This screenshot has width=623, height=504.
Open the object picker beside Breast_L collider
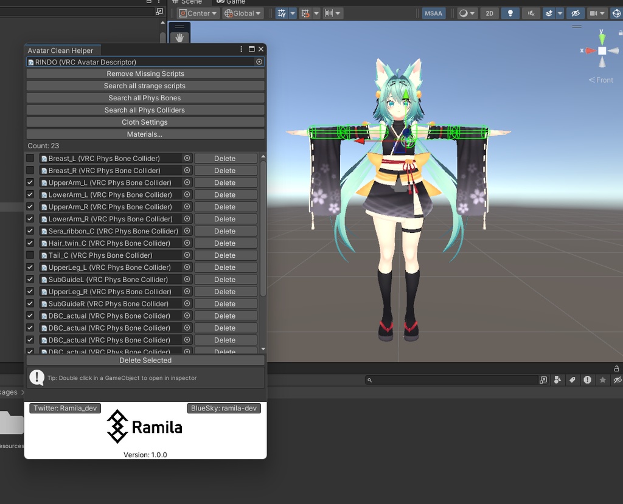point(187,158)
